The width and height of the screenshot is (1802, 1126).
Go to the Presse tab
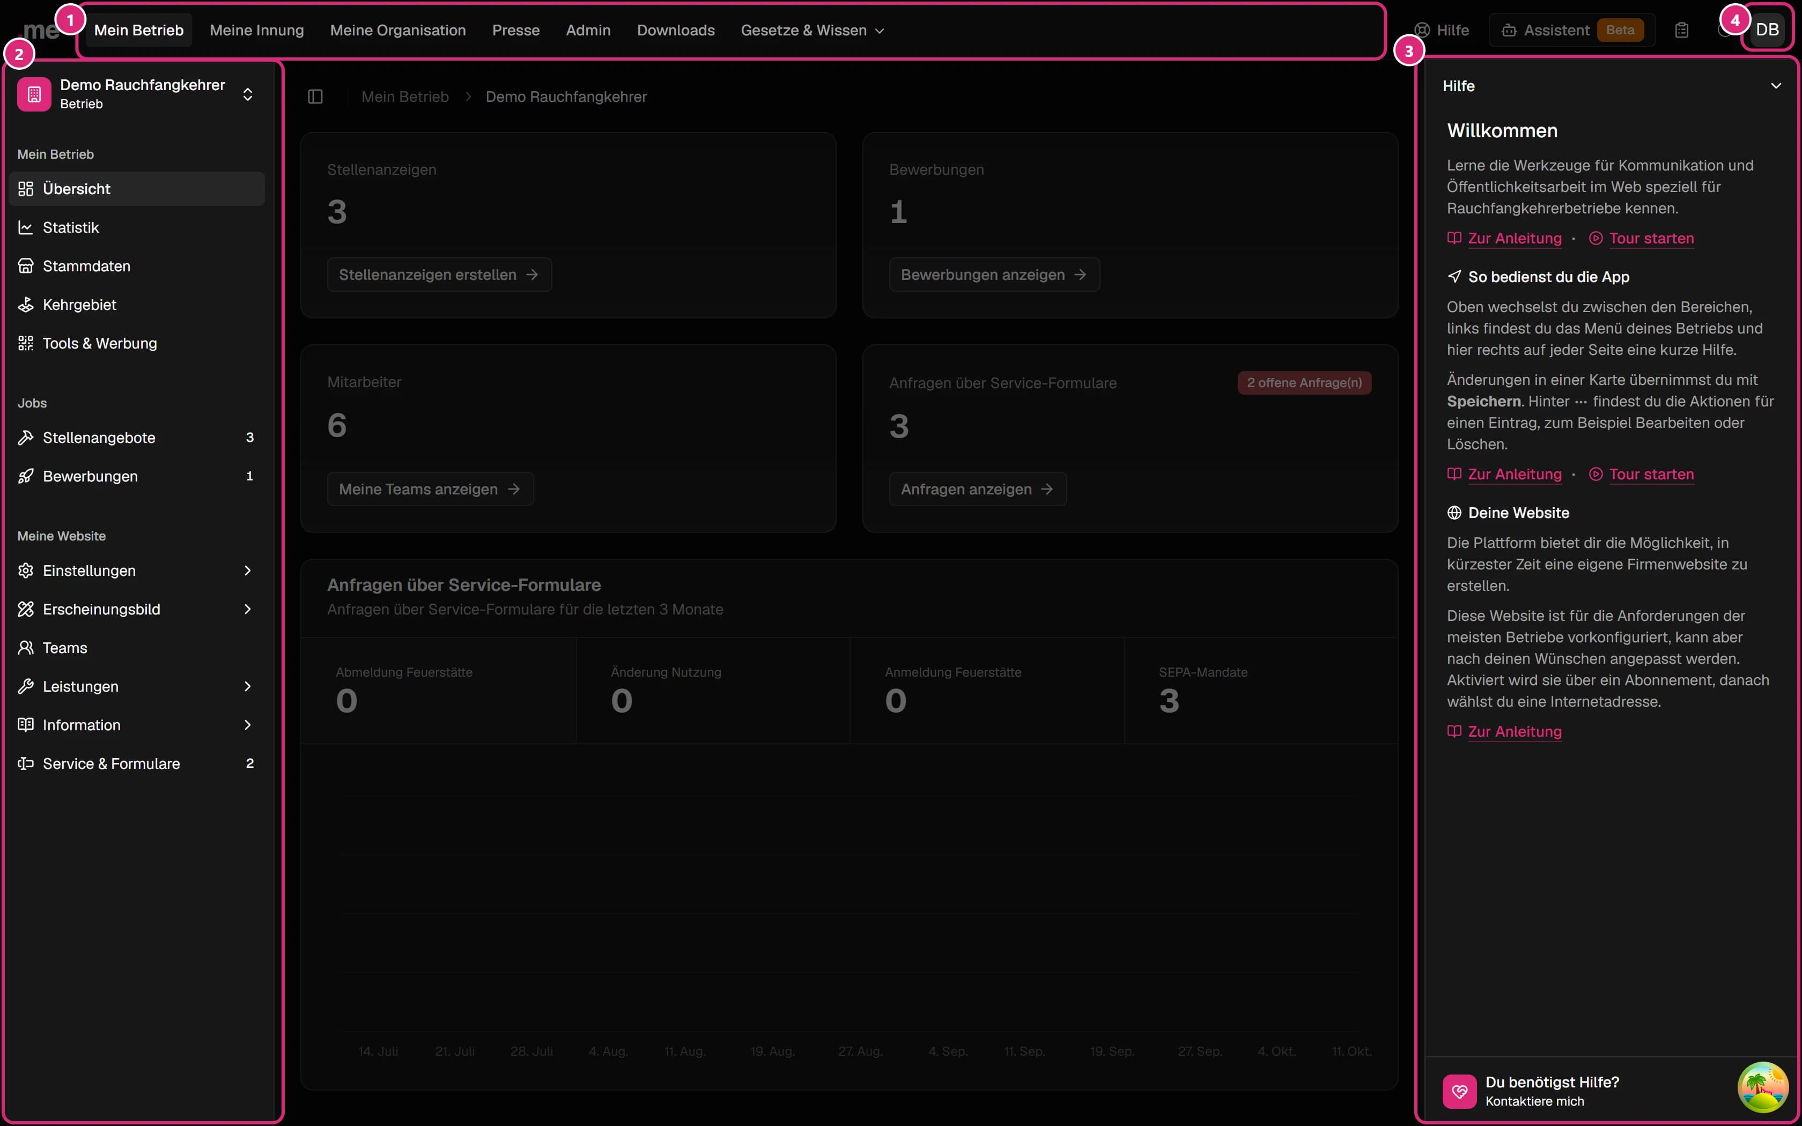(x=516, y=31)
